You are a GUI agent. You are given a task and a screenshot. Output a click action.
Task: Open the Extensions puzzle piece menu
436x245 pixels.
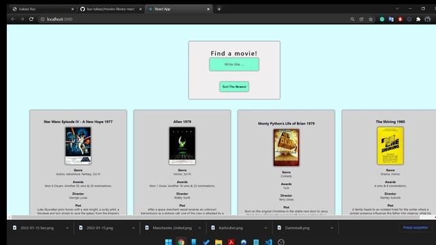pyautogui.click(x=418, y=19)
